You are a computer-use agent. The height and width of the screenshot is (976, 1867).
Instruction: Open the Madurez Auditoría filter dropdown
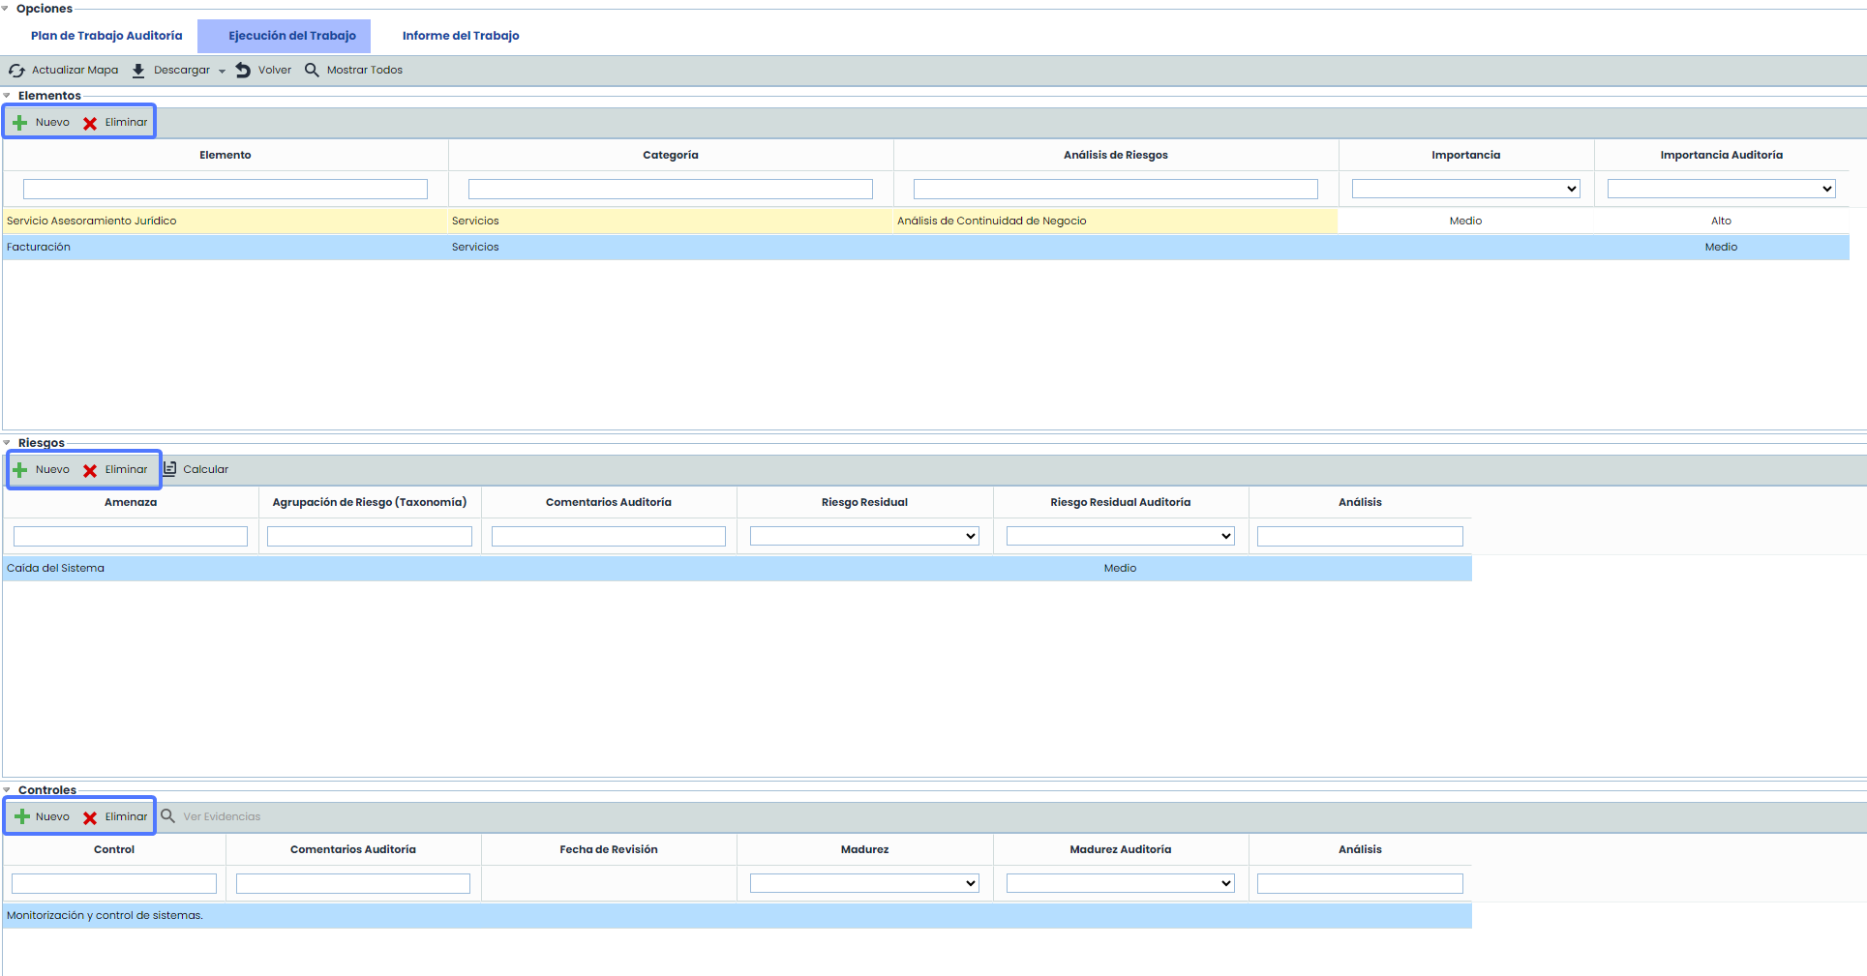click(x=1120, y=884)
